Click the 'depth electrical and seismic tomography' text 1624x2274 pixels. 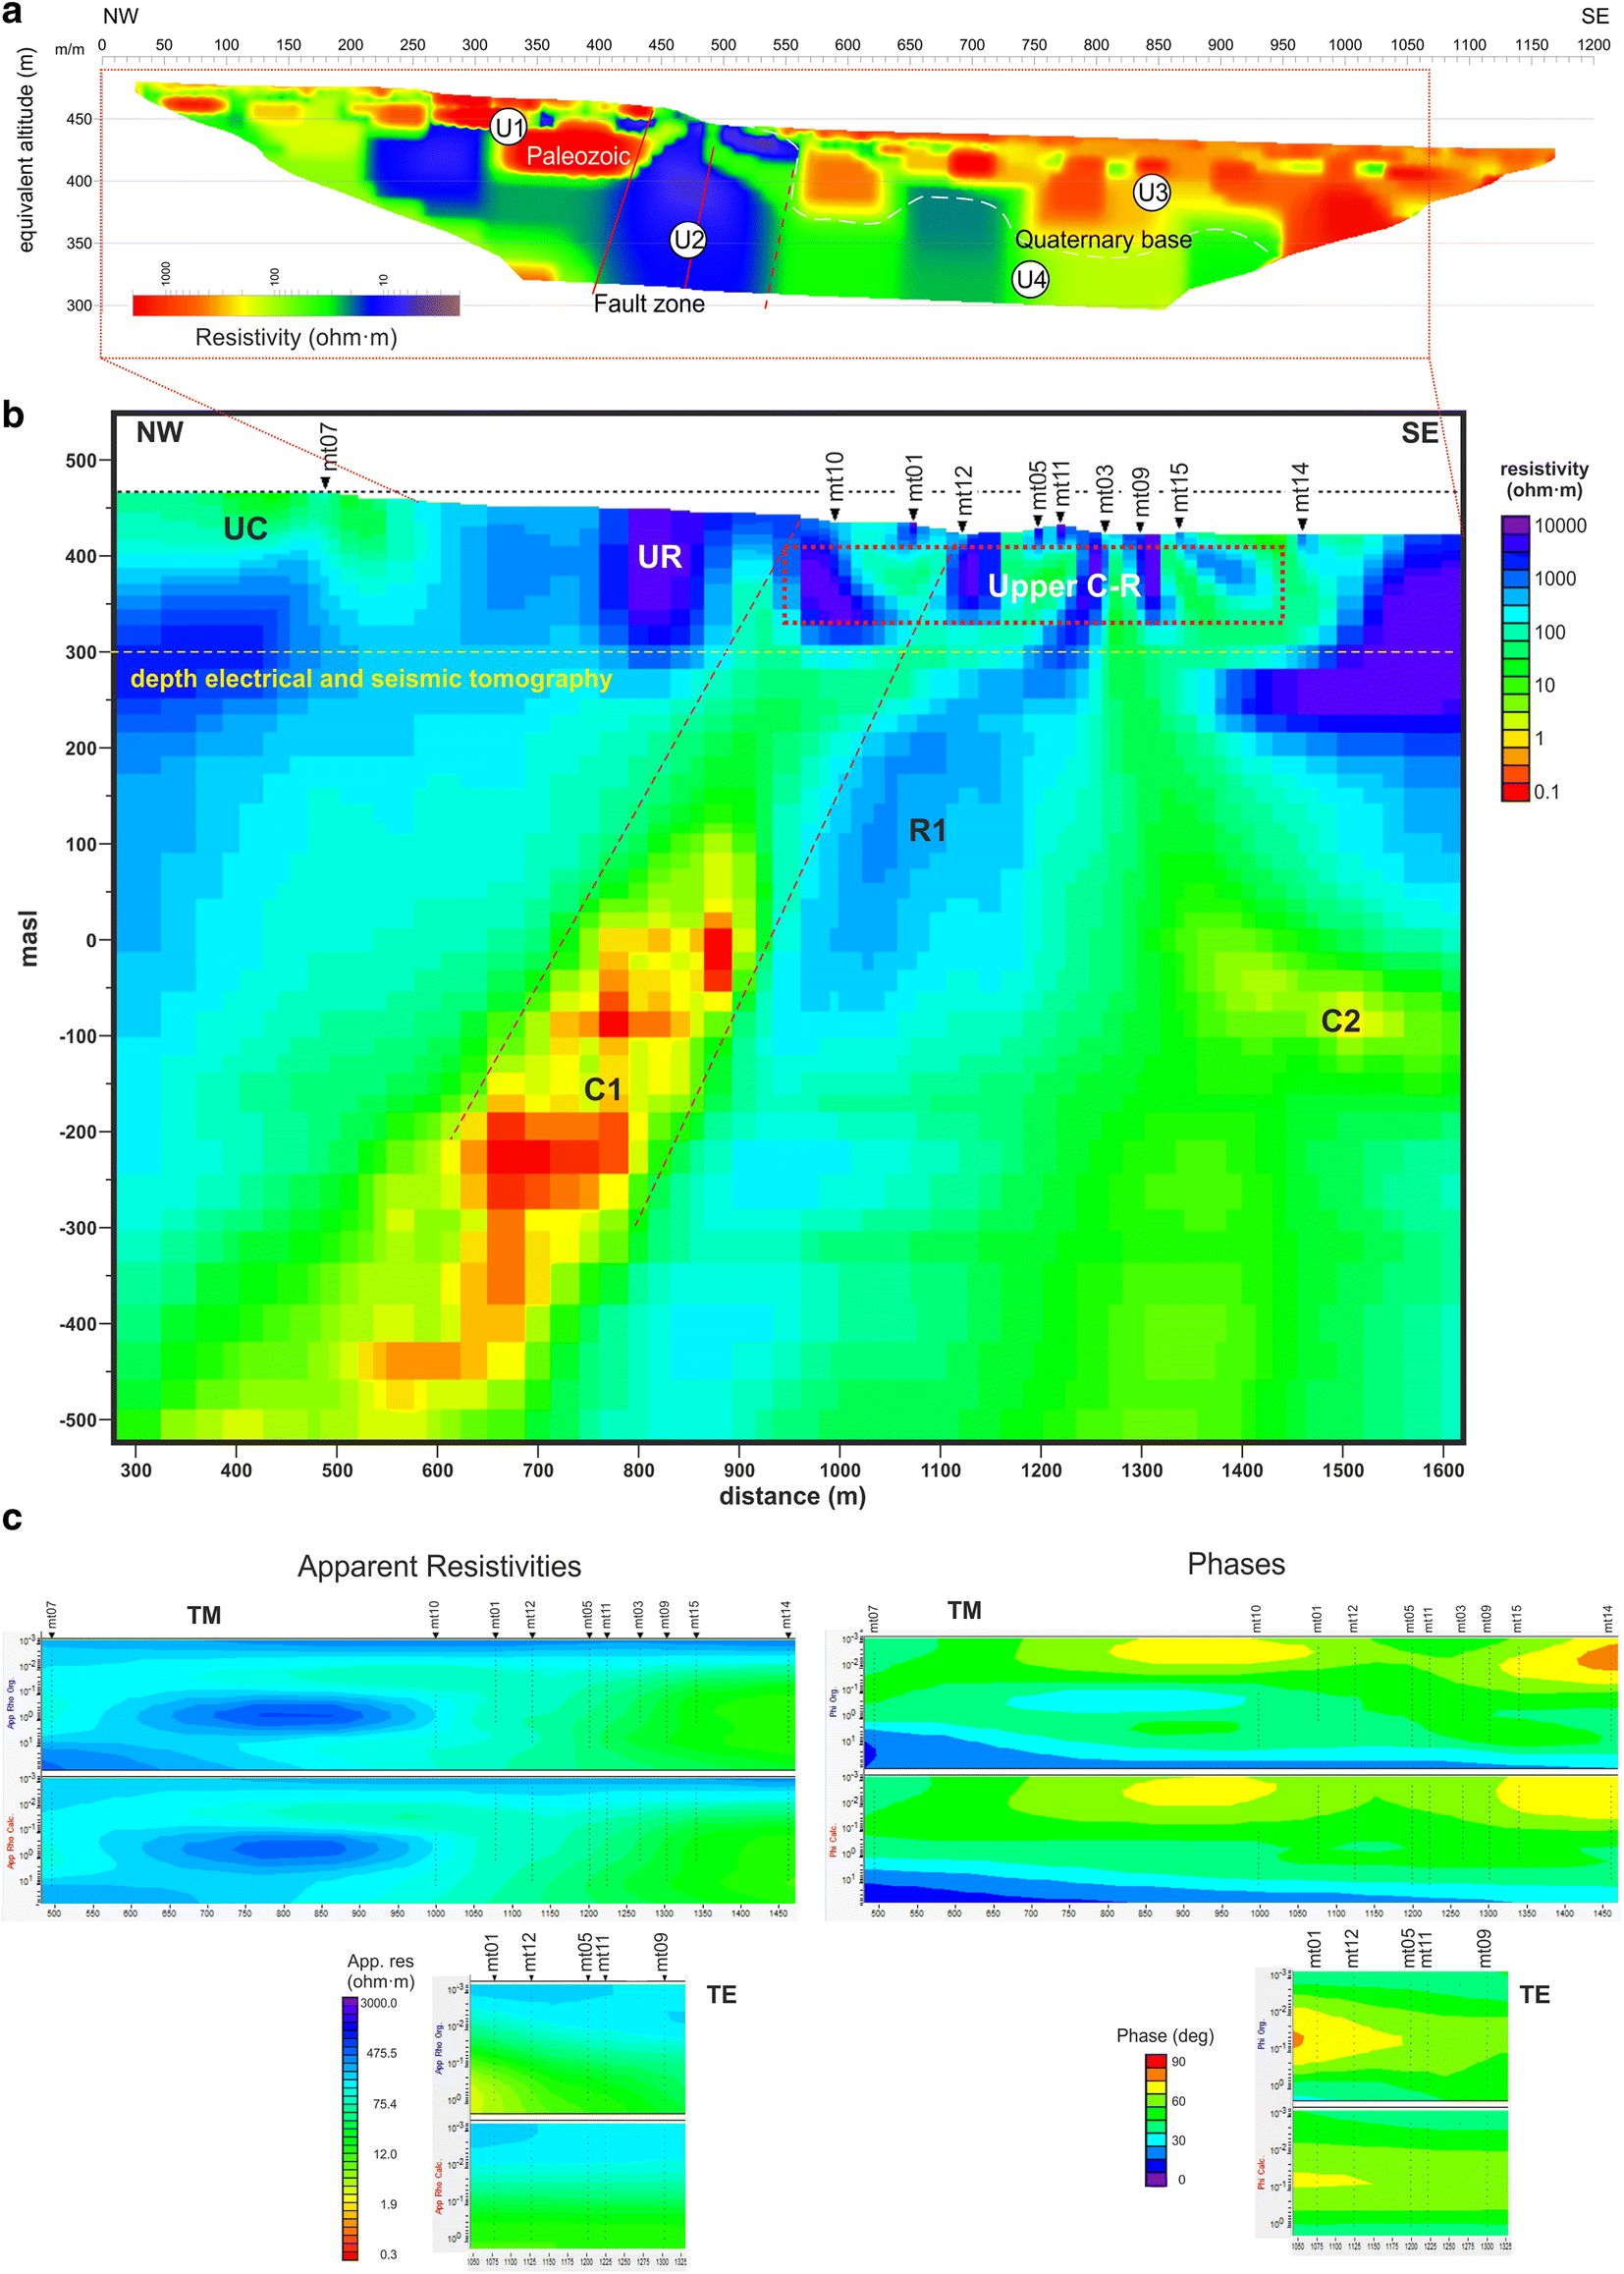[x=371, y=680]
